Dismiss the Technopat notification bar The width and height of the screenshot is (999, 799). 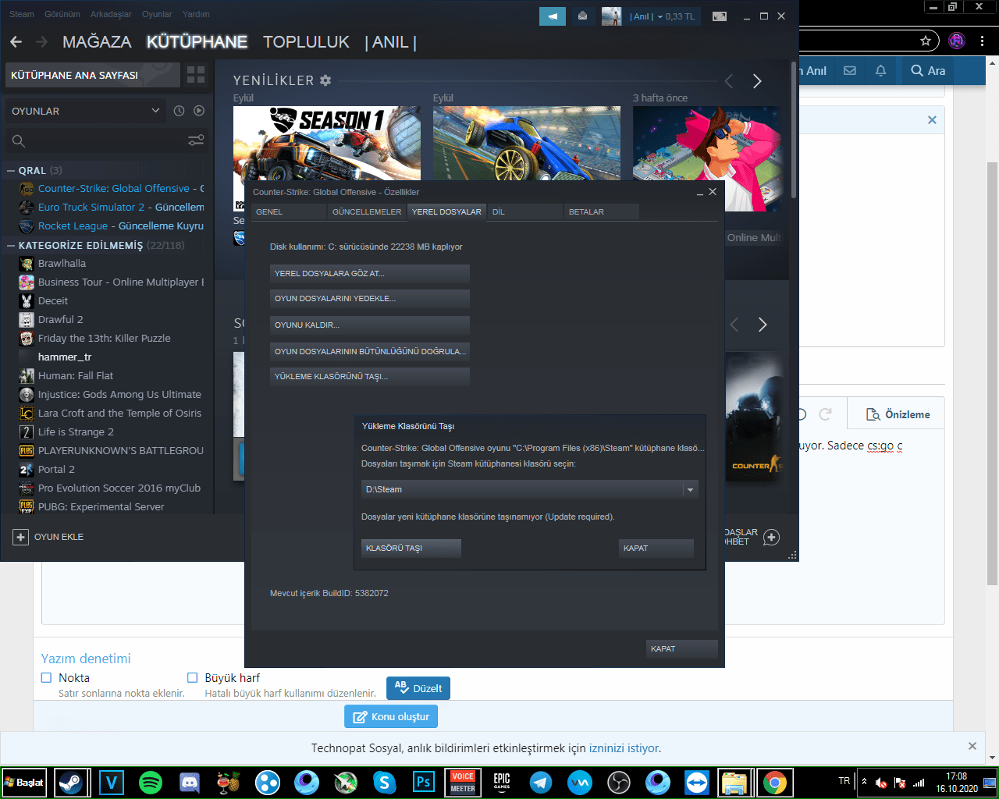pos(972,746)
